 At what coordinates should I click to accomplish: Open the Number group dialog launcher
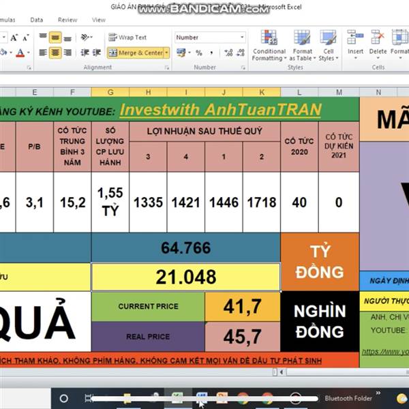tap(243, 67)
